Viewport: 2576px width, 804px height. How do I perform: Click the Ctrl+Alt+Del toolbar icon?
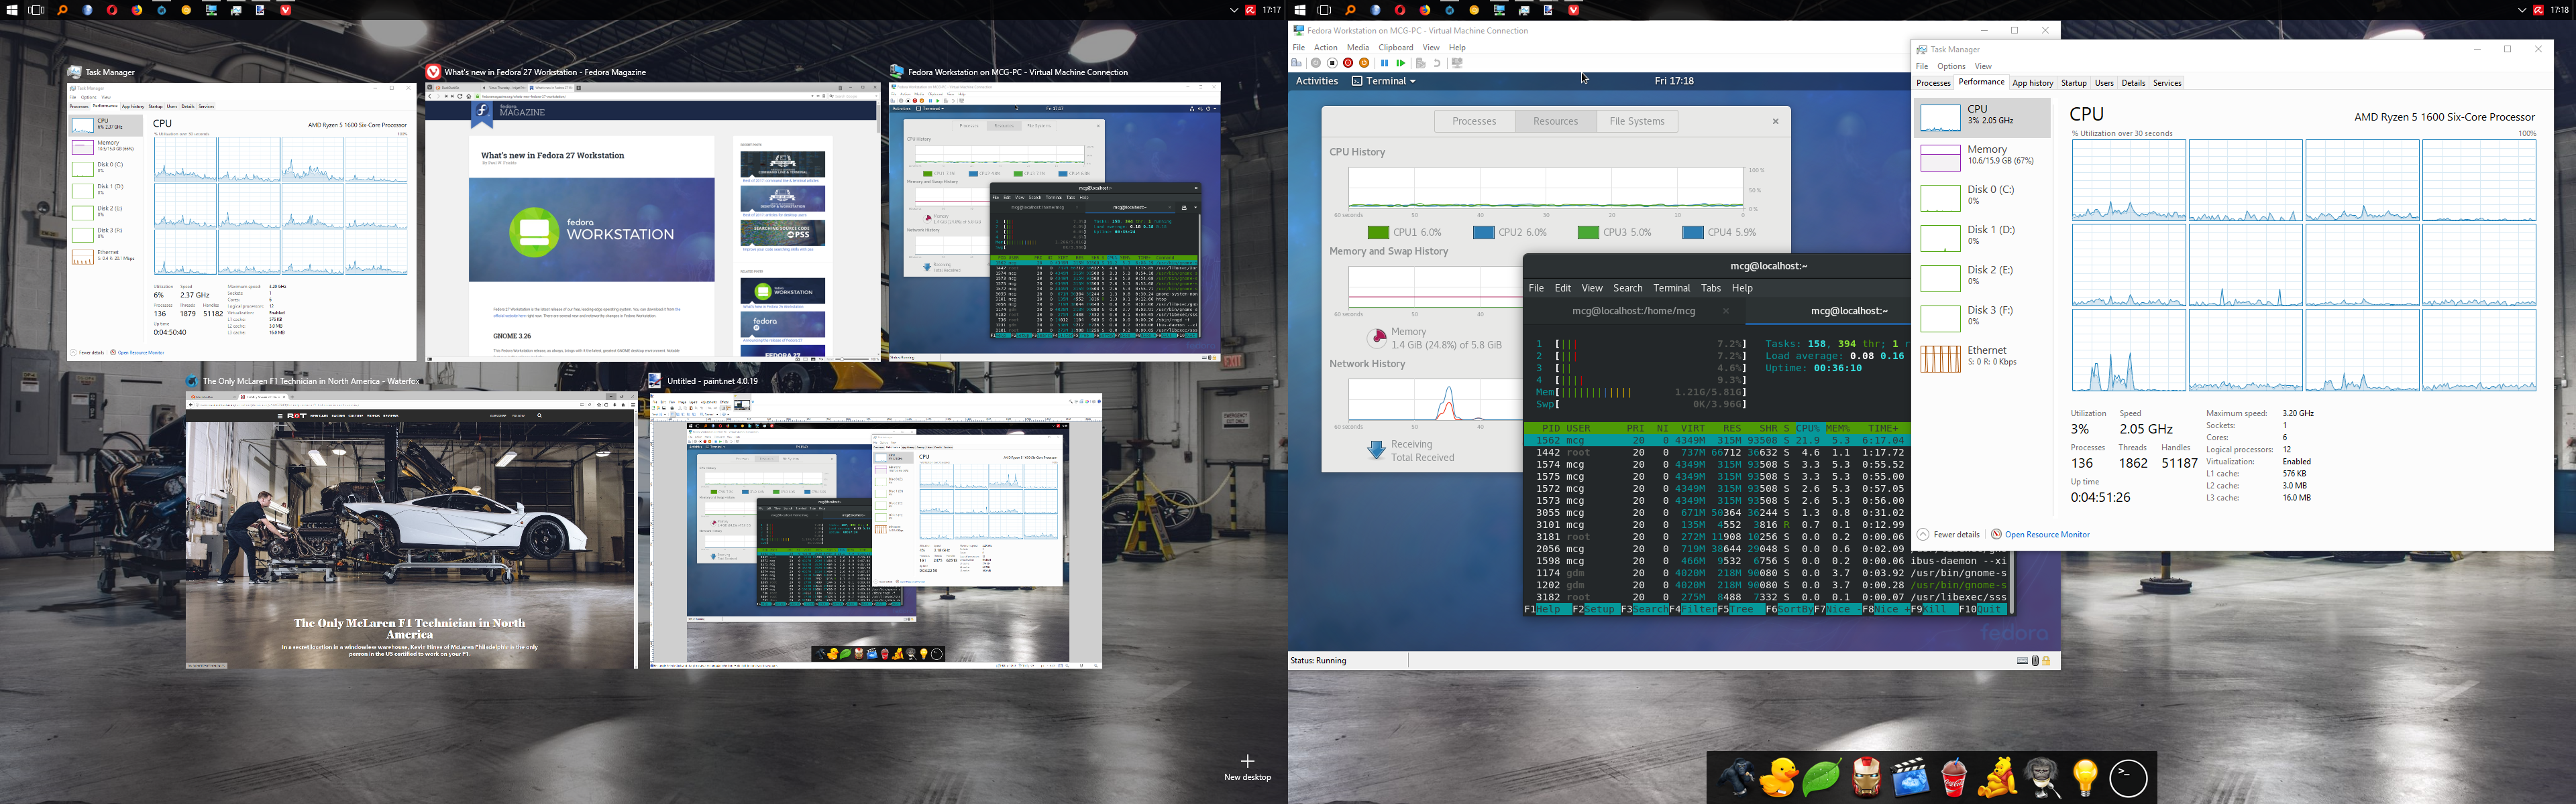1296,63
